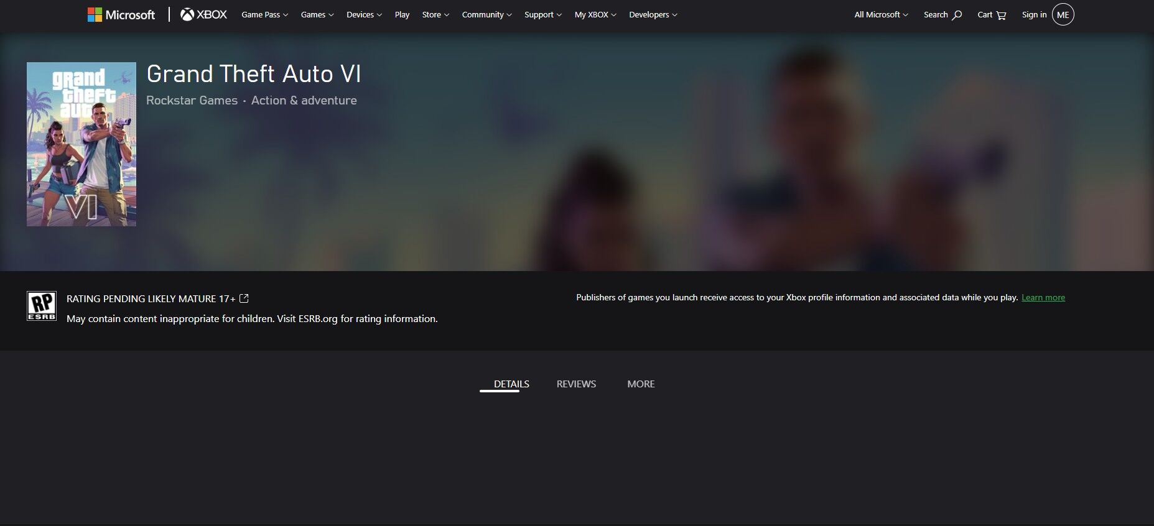Click the Grand Theft Auto VI title
Image resolution: width=1154 pixels, height=526 pixels.
coord(253,74)
